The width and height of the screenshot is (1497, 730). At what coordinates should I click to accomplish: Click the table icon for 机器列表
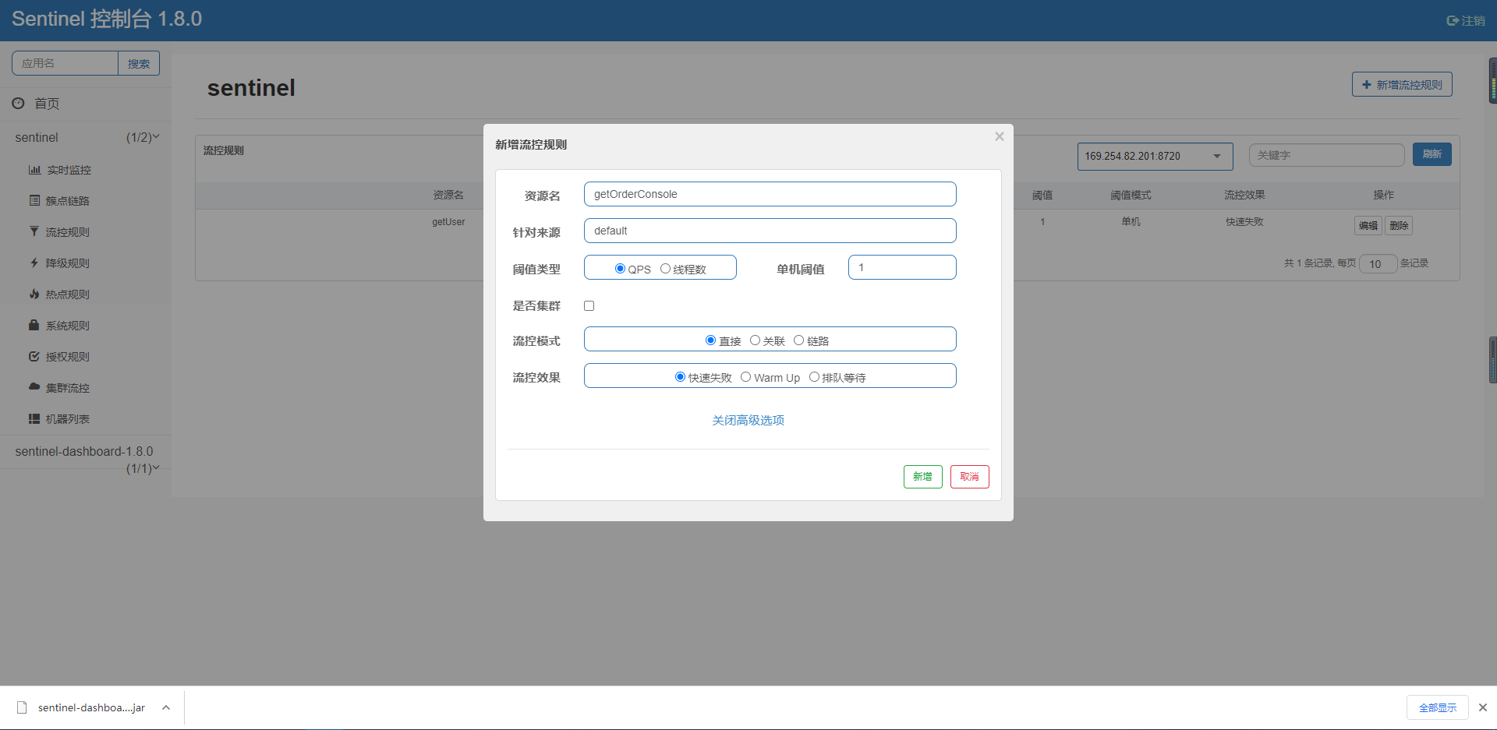point(34,418)
